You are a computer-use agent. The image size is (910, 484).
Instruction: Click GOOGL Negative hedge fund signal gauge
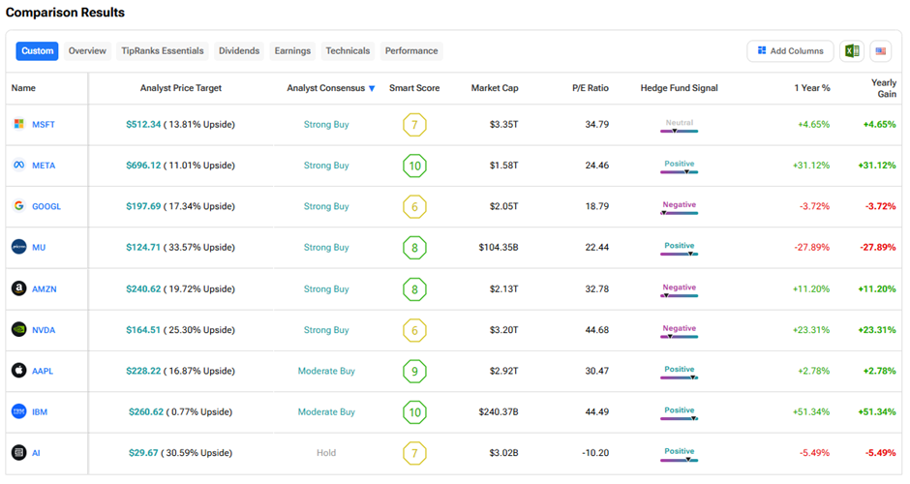[679, 208]
